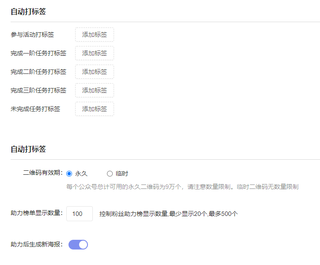The image size is (320, 265).
Task: Click the 参与活动打标签 label
Action: [x=32, y=35]
